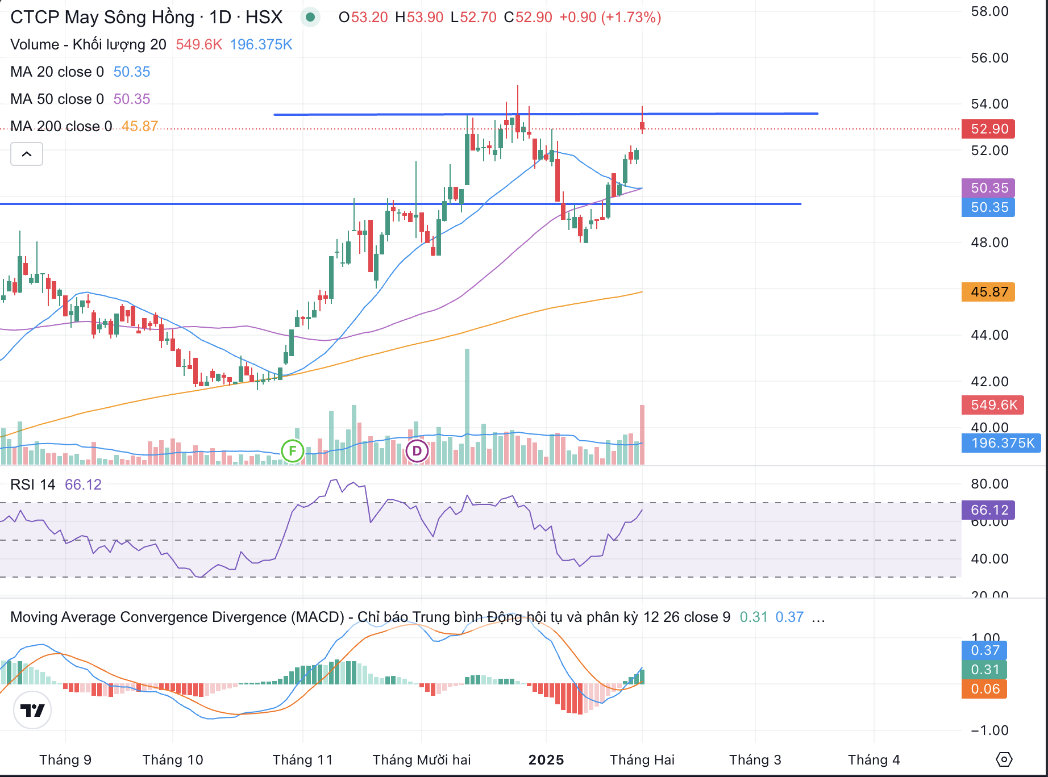The width and height of the screenshot is (1048, 777).
Task: Collapse the indicator legend with the chevron button
Action: pos(27,154)
